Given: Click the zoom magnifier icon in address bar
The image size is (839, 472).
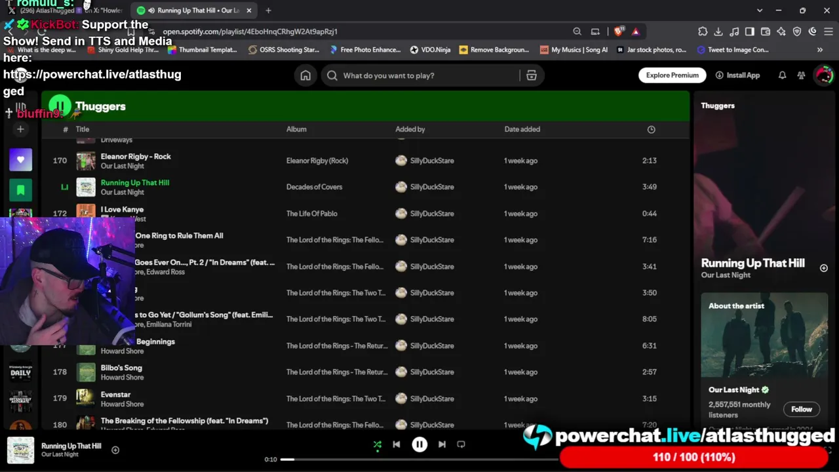Looking at the screenshot, I should pos(577,31).
